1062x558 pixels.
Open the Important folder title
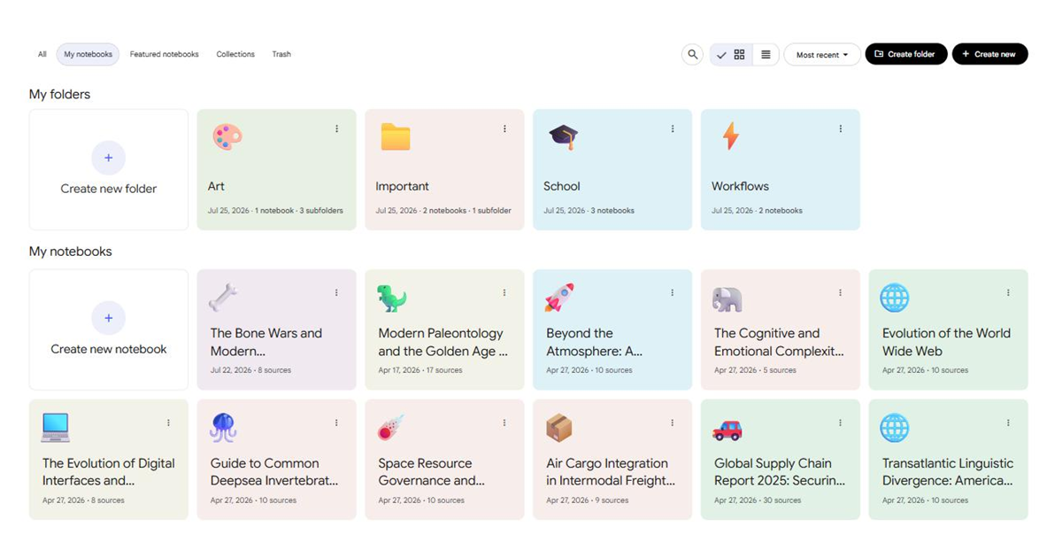click(x=402, y=186)
